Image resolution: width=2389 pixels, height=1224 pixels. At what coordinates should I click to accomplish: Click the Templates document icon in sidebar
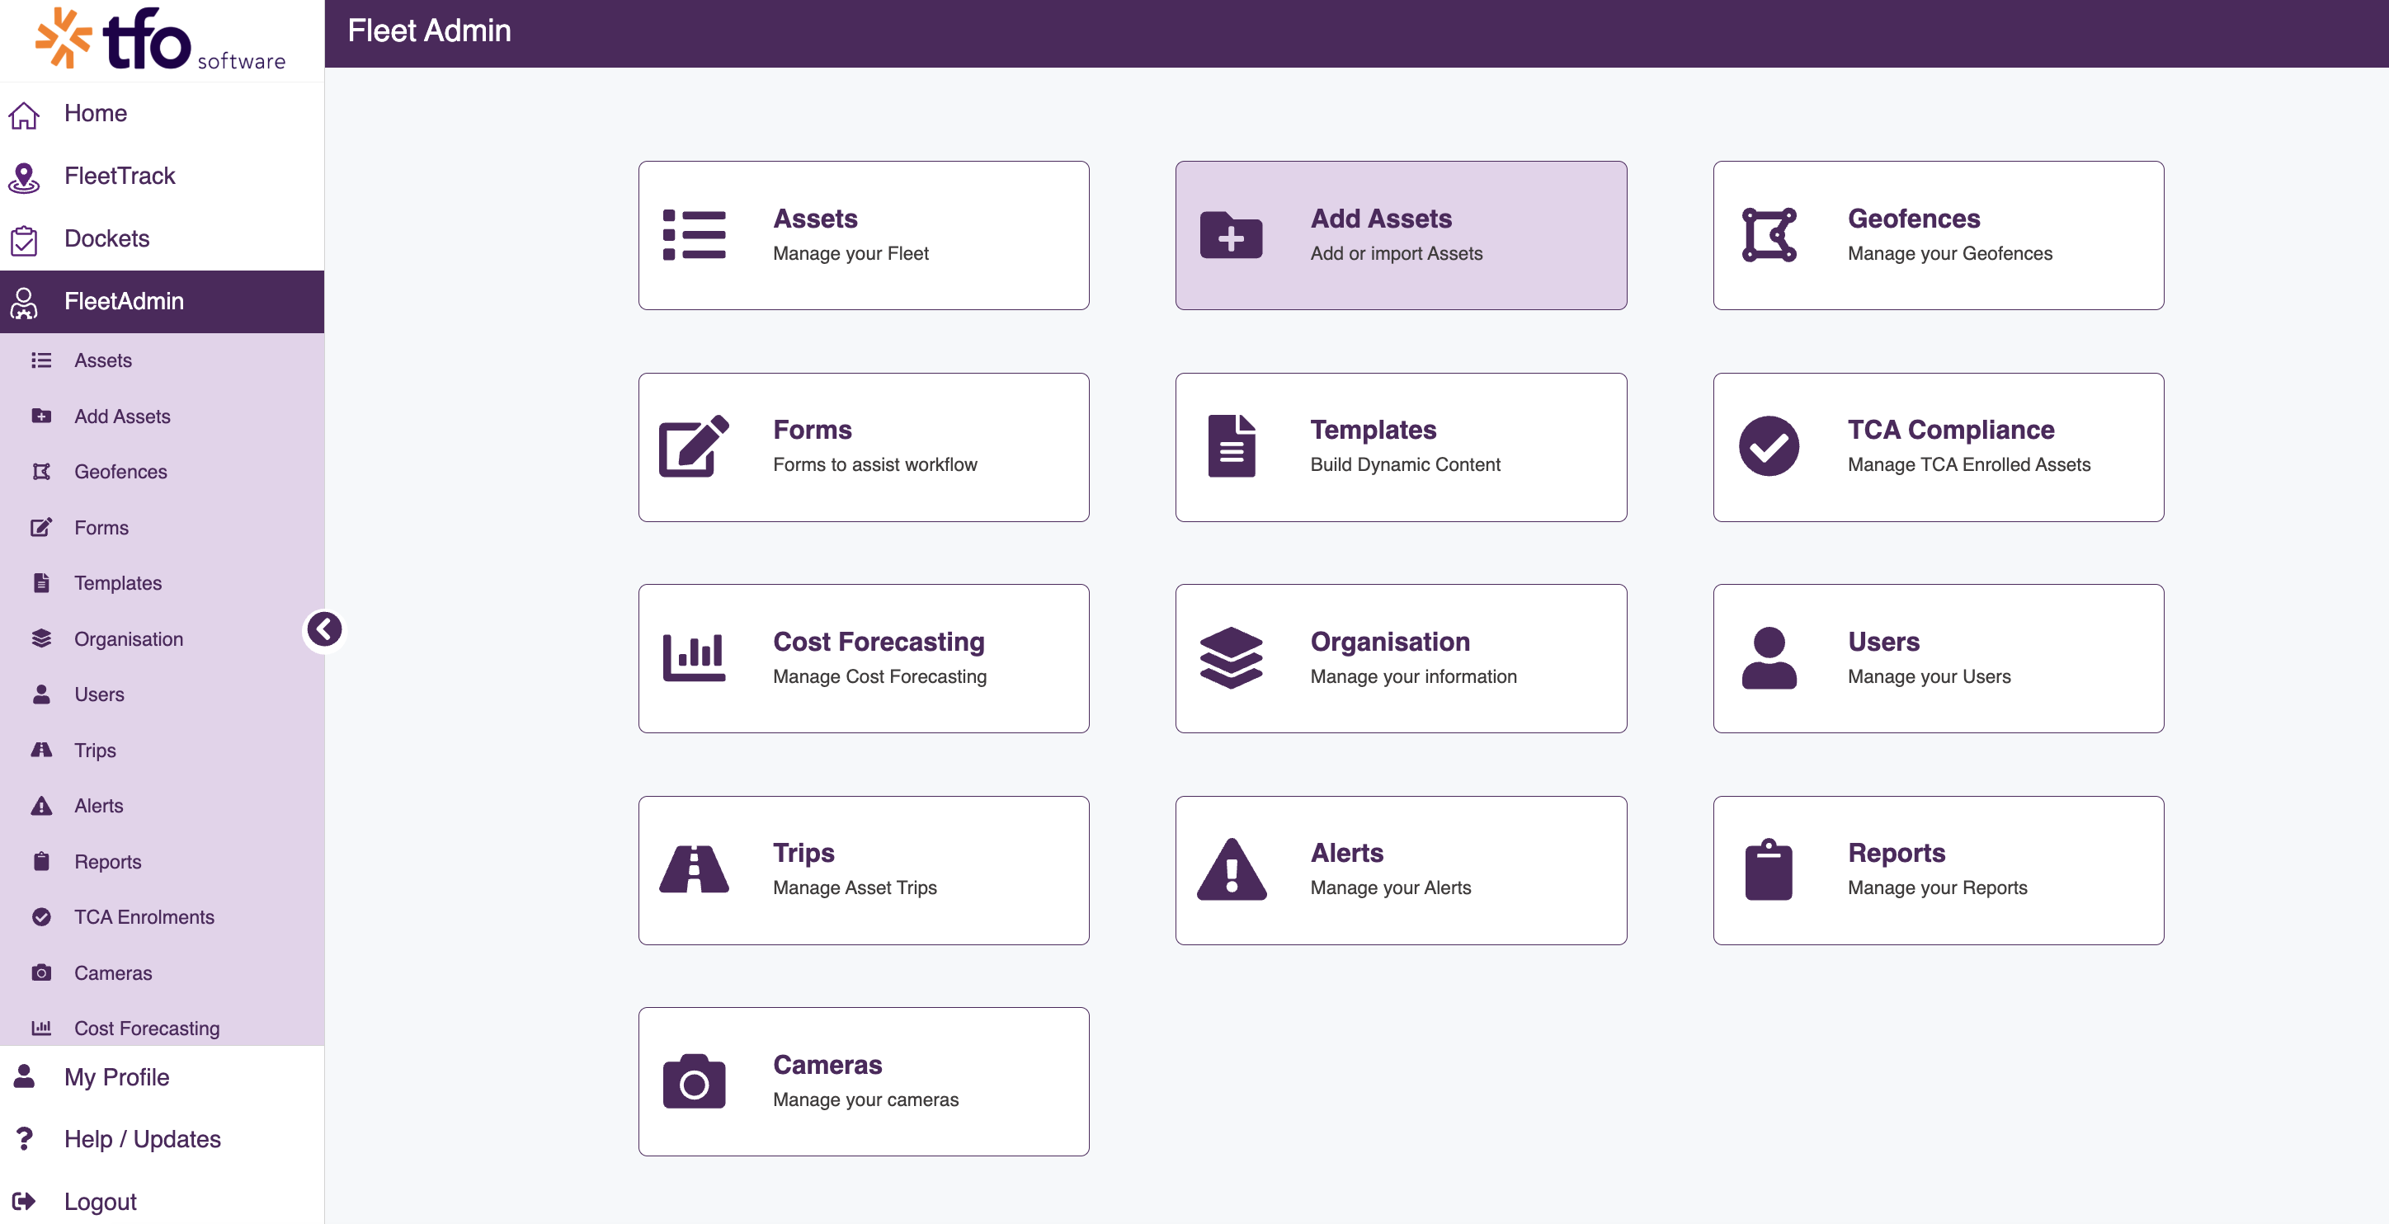coord(42,582)
